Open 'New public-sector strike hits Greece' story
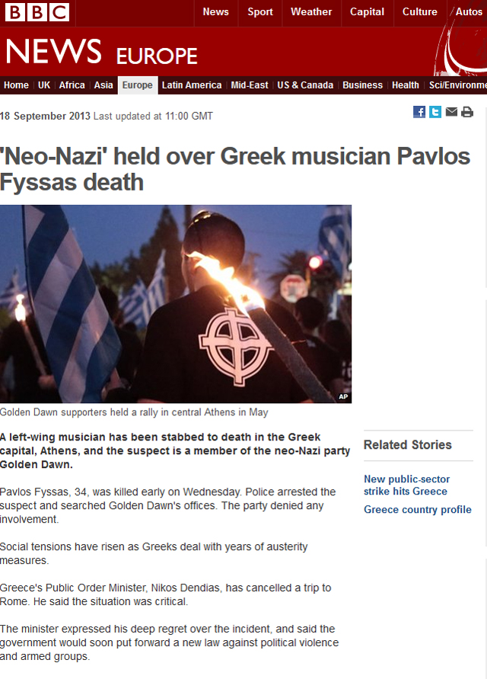 coord(406,485)
